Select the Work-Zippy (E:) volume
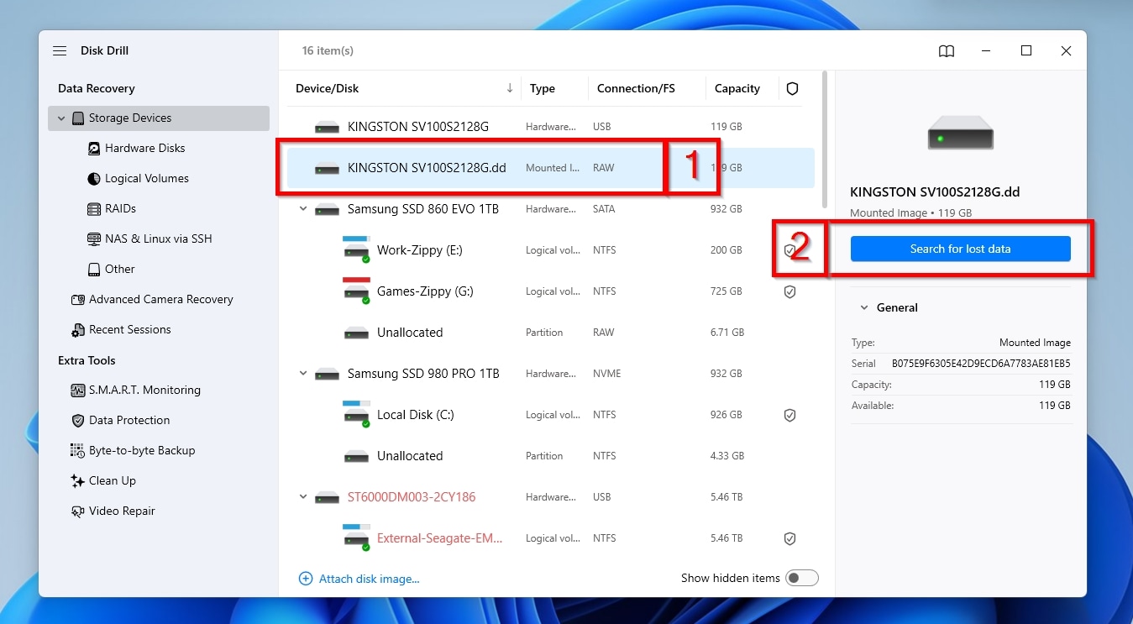The width and height of the screenshot is (1133, 624). click(x=551, y=250)
